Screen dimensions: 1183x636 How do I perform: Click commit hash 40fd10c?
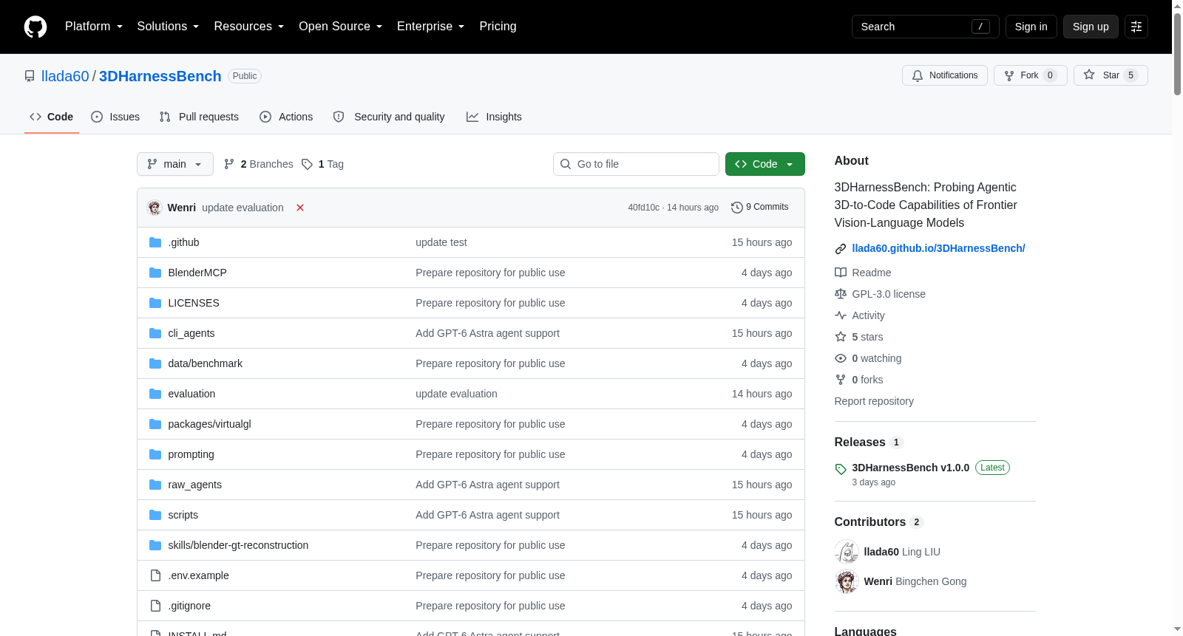pos(643,208)
